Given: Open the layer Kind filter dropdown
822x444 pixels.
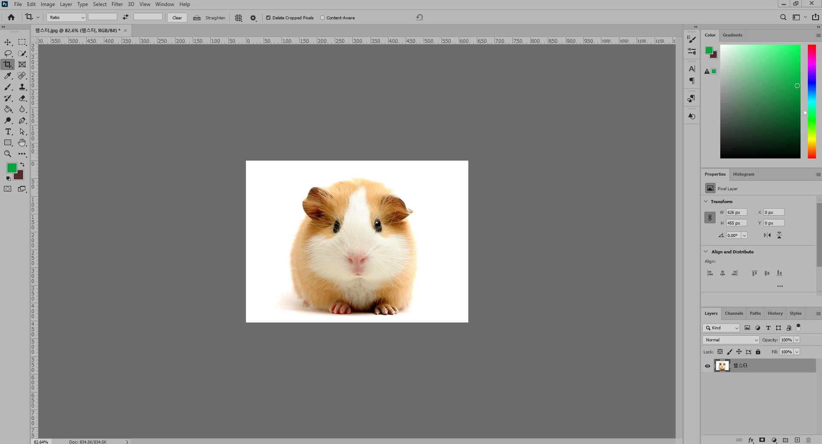Looking at the screenshot, I should [721, 328].
